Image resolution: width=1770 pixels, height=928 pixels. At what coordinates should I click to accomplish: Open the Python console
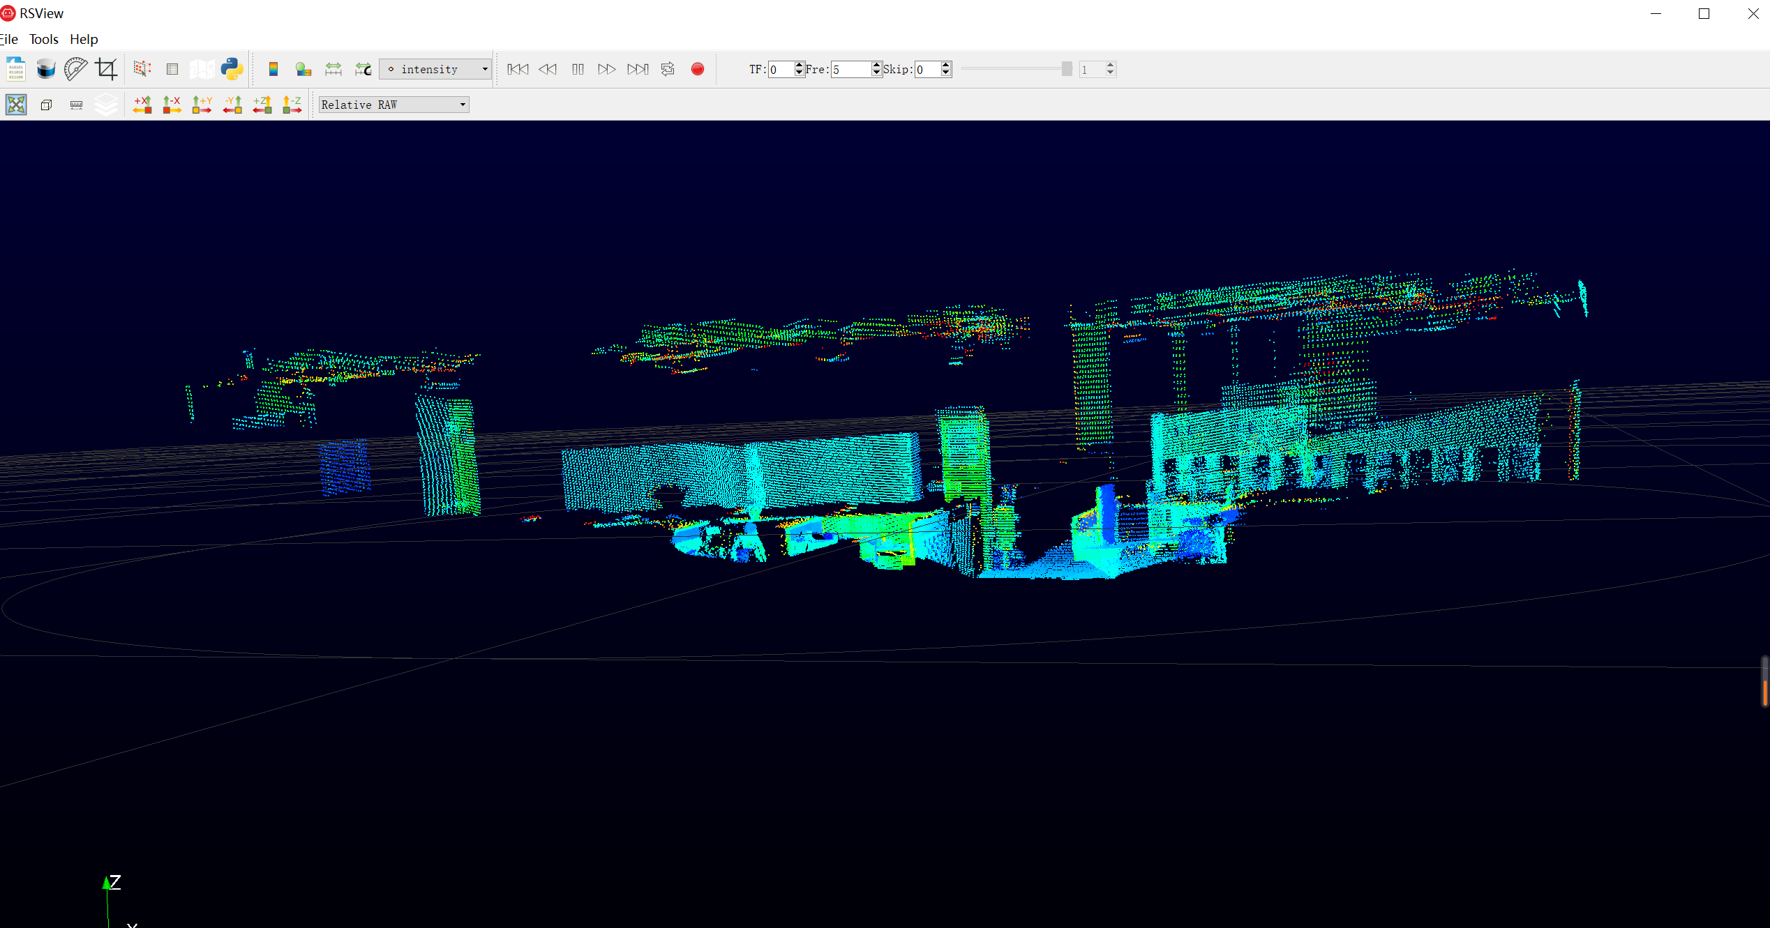pos(232,69)
